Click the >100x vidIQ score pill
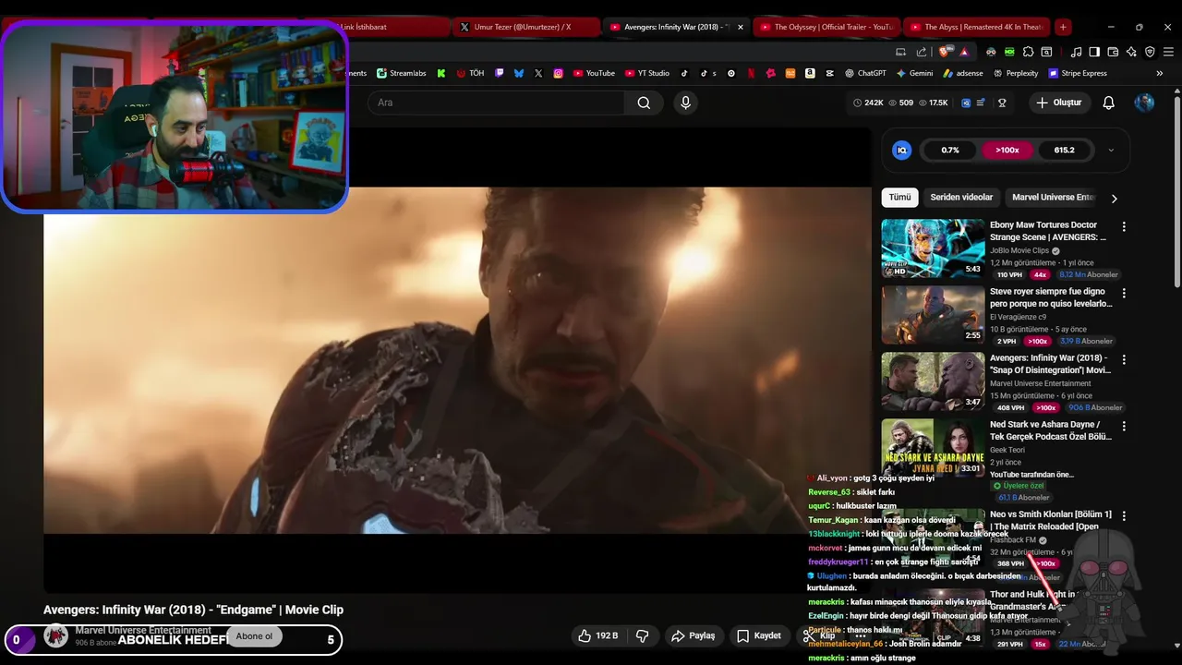 (x=1007, y=150)
